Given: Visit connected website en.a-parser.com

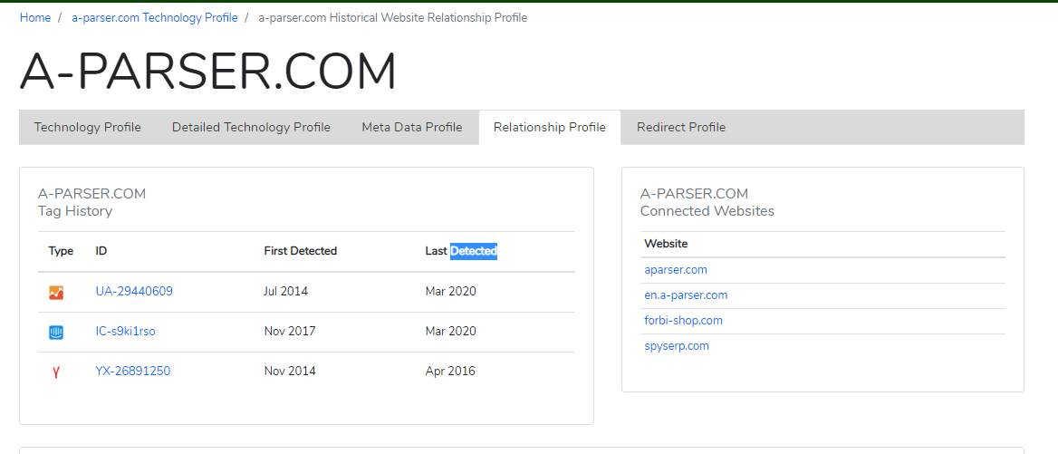Looking at the screenshot, I should point(686,295).
